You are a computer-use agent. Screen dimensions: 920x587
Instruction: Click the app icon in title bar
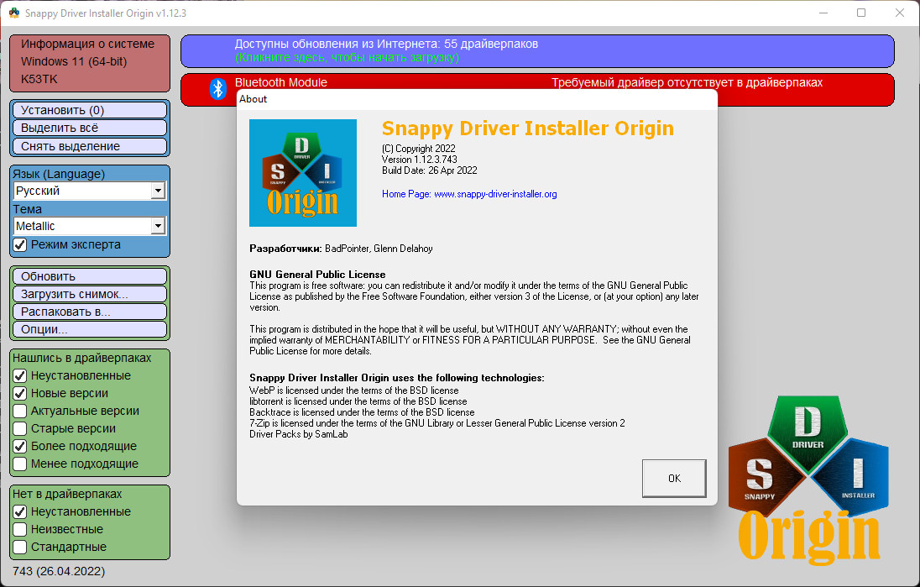pyautogui.click(x=13, y=13)
